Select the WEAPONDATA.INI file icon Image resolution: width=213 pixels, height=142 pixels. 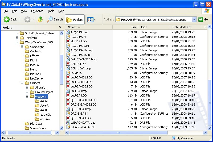pos(68,127)
